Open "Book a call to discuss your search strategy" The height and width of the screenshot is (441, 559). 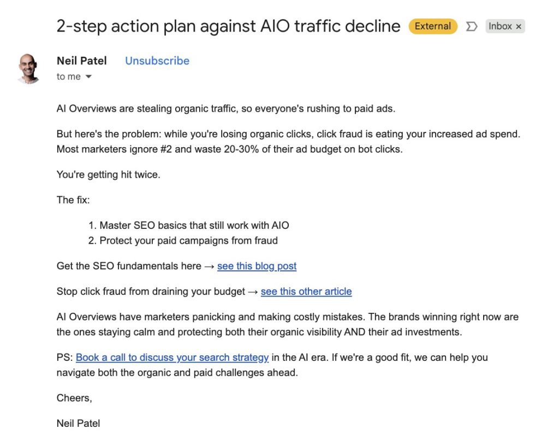tap(172, 358)
